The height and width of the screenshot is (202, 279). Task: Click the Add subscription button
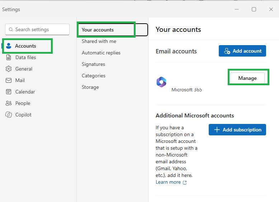tap(237, 130)
